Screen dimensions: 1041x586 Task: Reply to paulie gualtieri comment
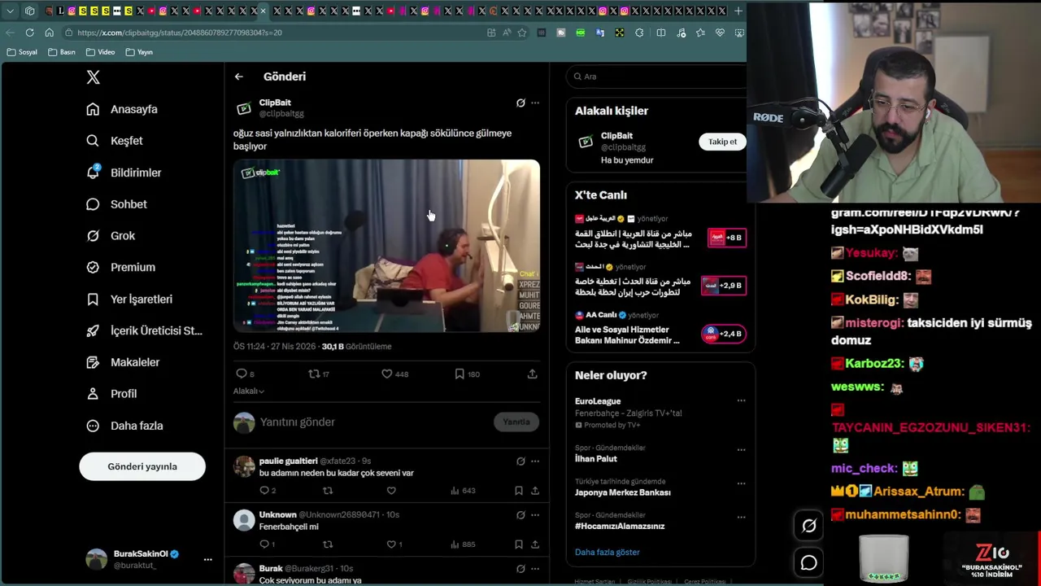tap(264, 491)
